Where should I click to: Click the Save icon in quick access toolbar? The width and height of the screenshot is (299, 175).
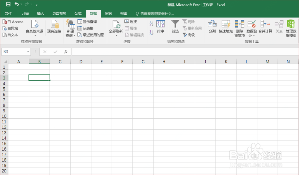pyautogui.click(x=8, y=4)
